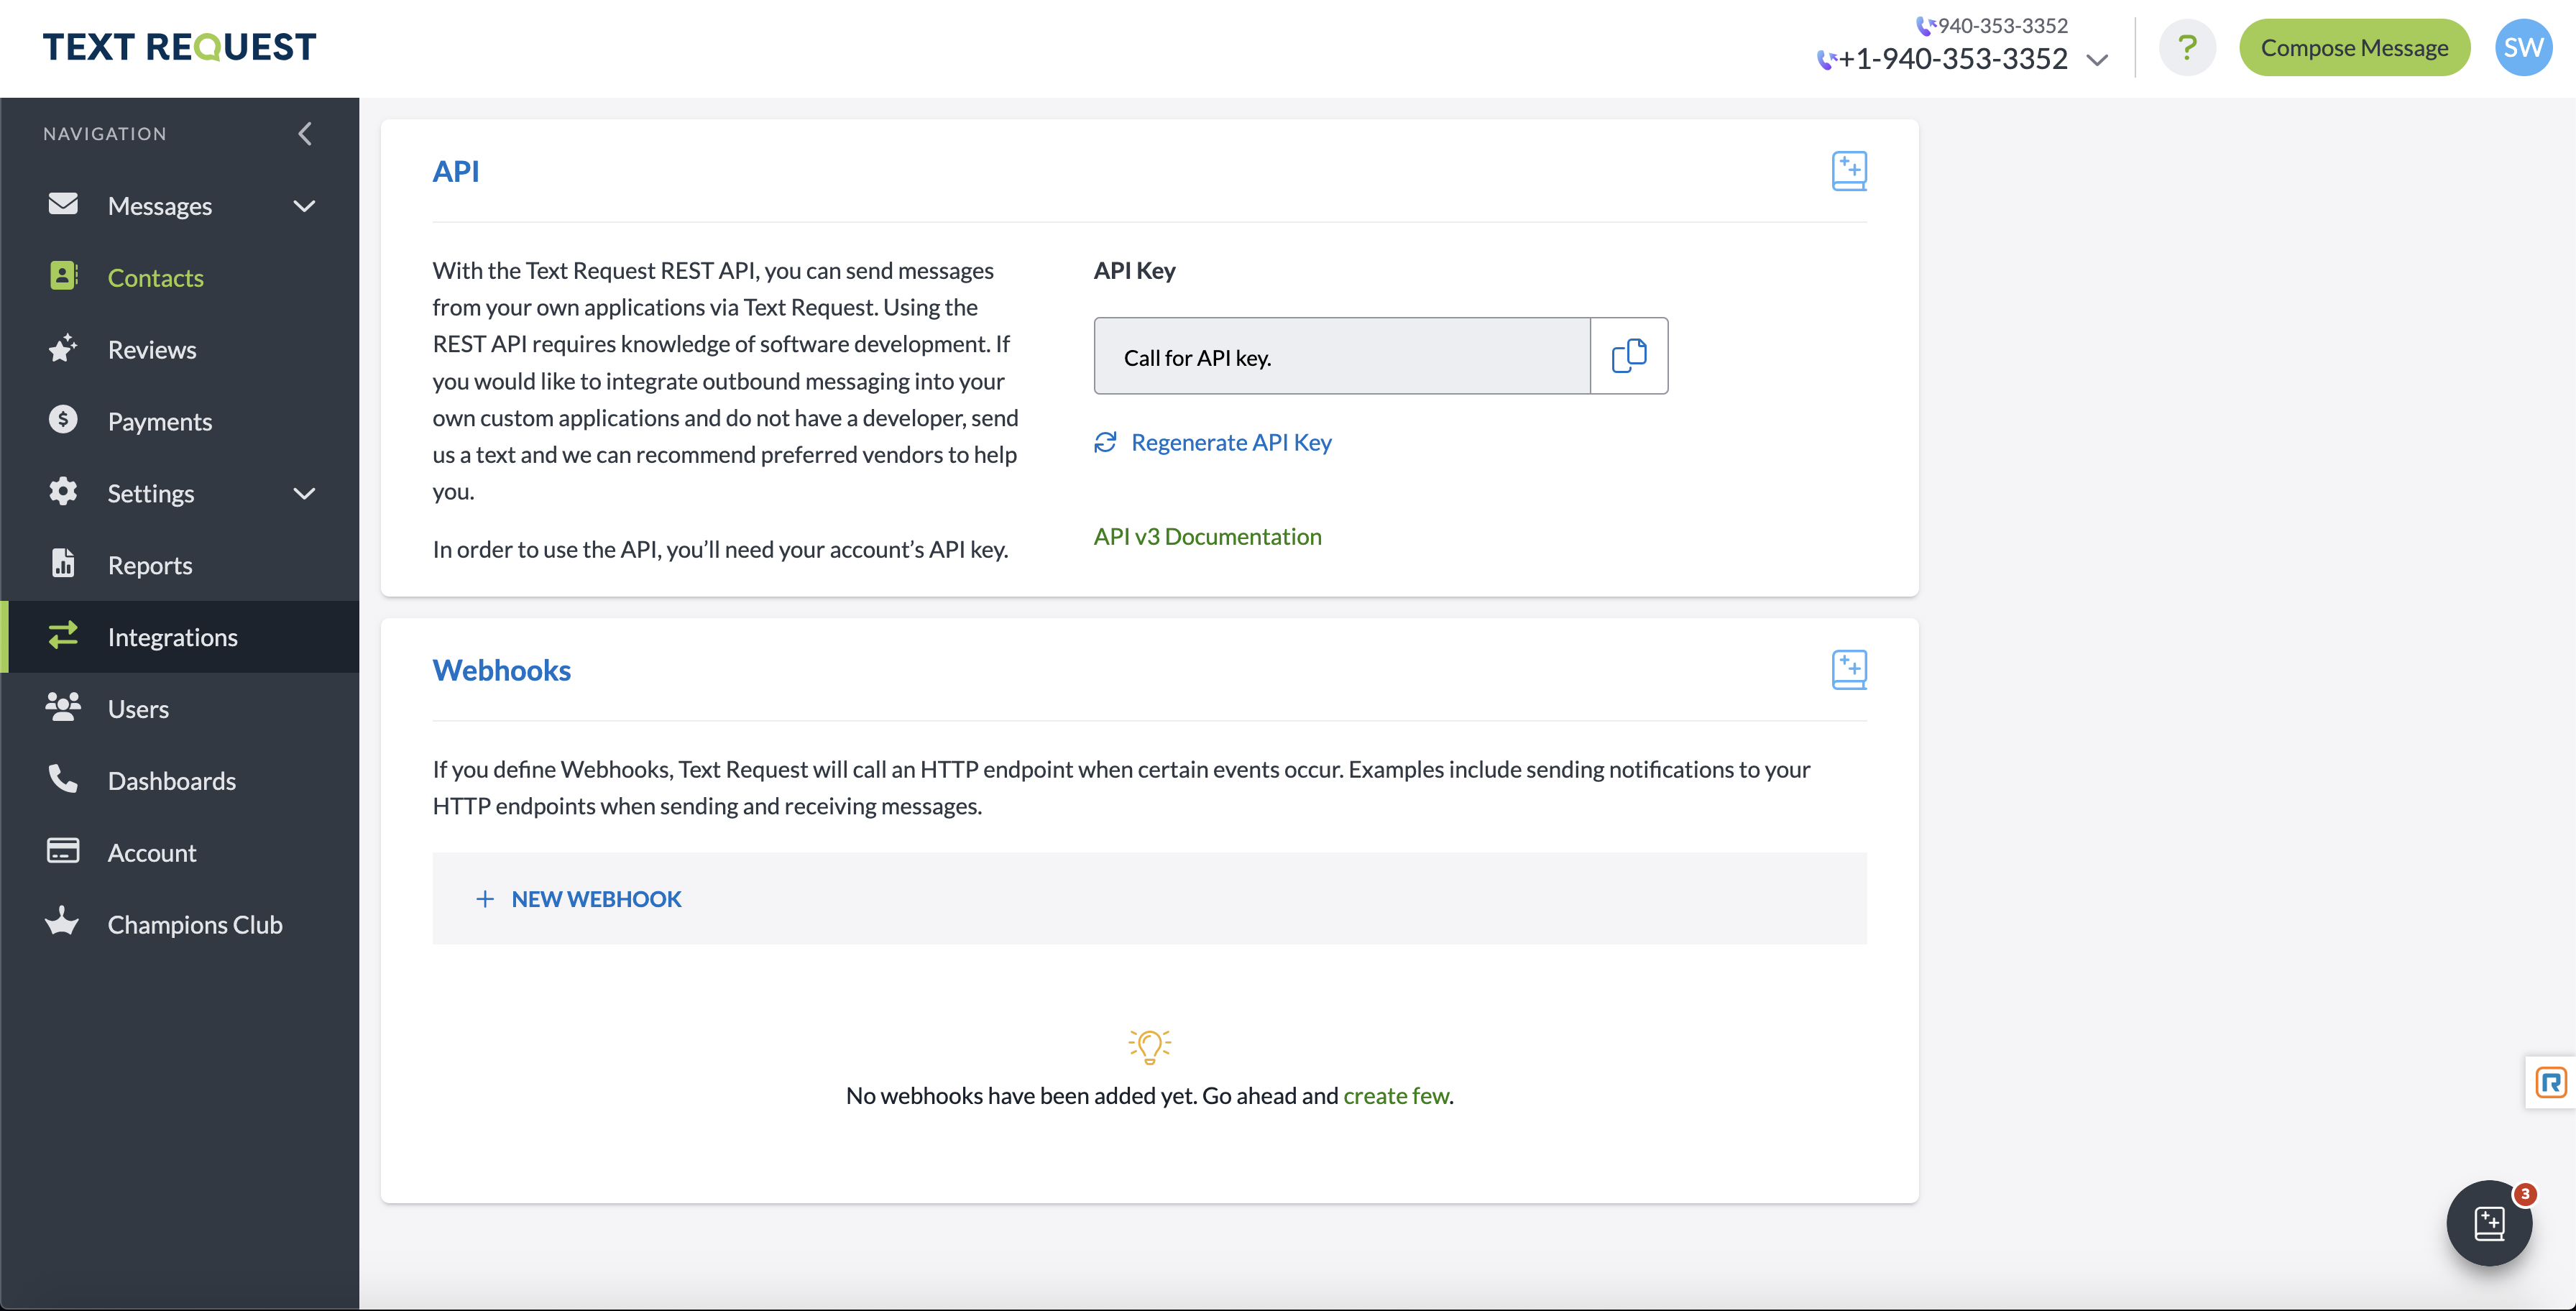Click the Dashboards phone icon
Image resolution: width=2576 pixels, height=1311 pixels.
pyautogui.click(x=63, y=780)
